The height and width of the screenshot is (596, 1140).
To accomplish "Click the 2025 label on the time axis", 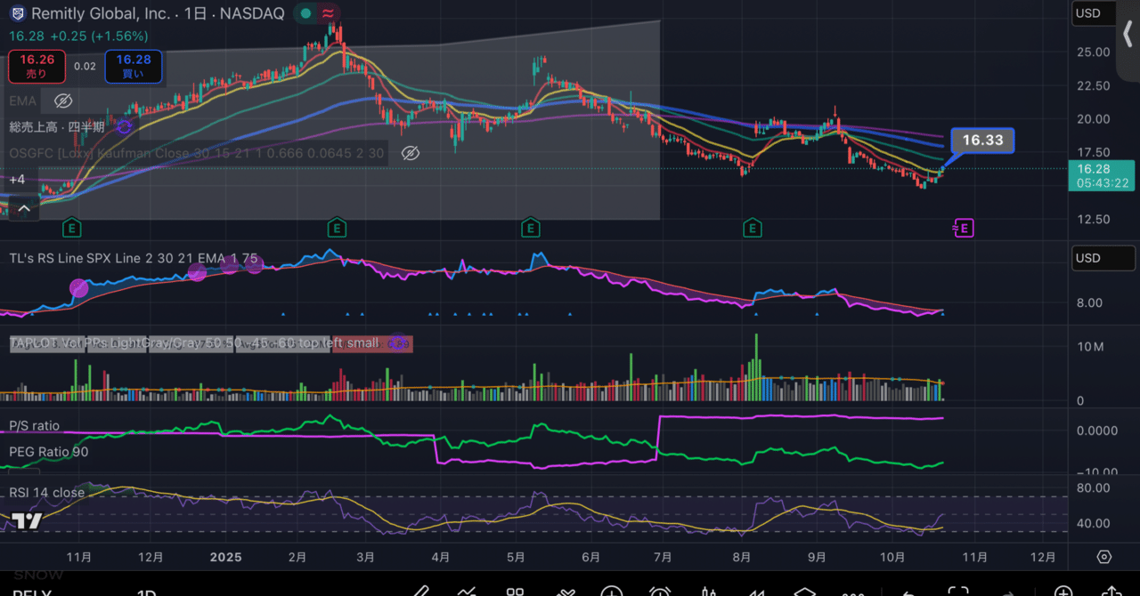I will point(226,557).
